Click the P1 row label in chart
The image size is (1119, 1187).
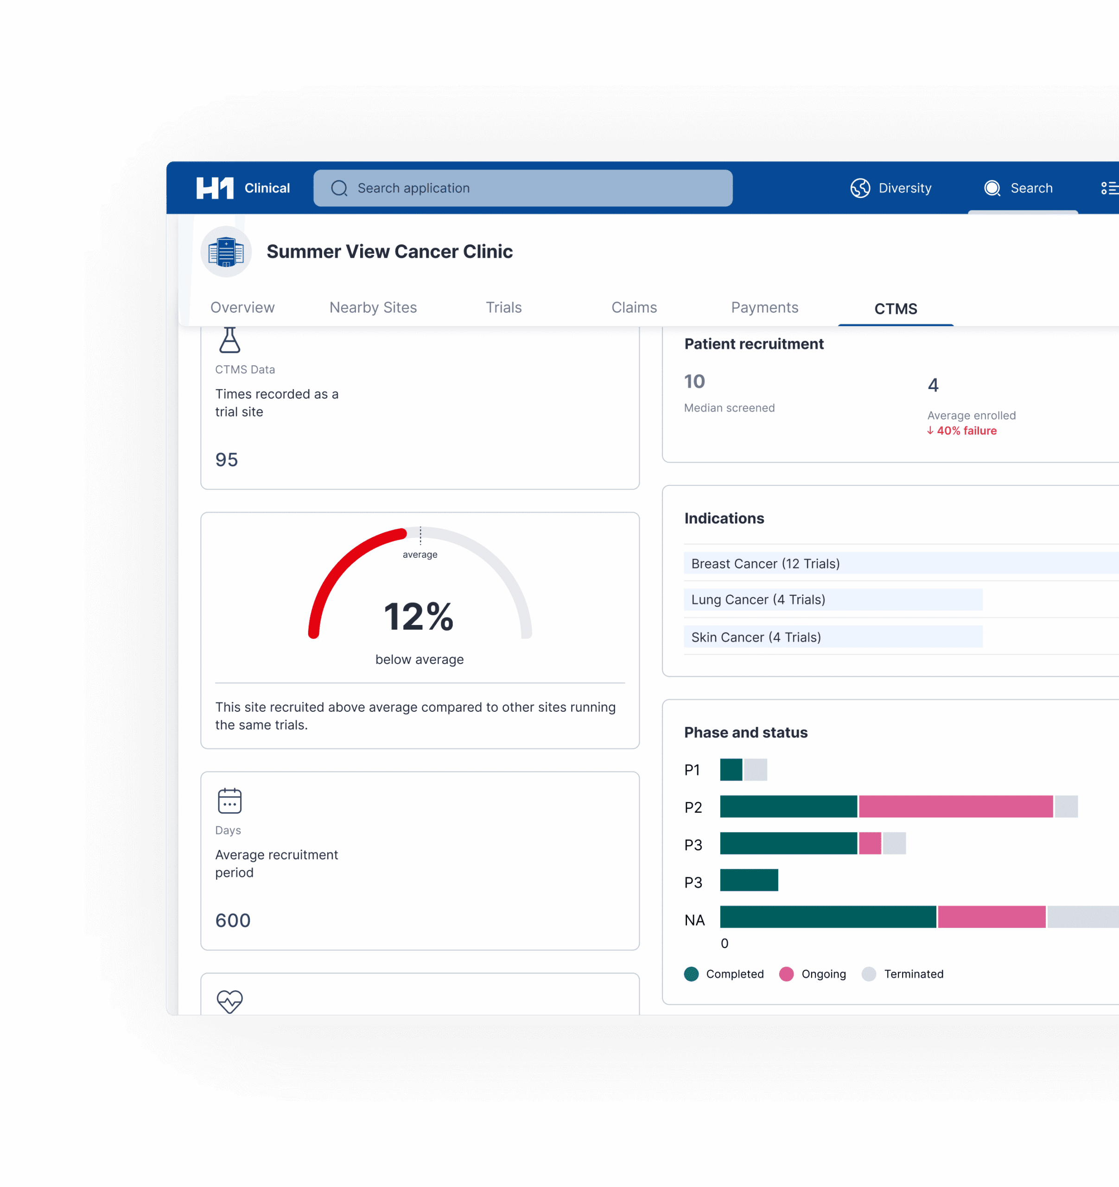[692, 770]
